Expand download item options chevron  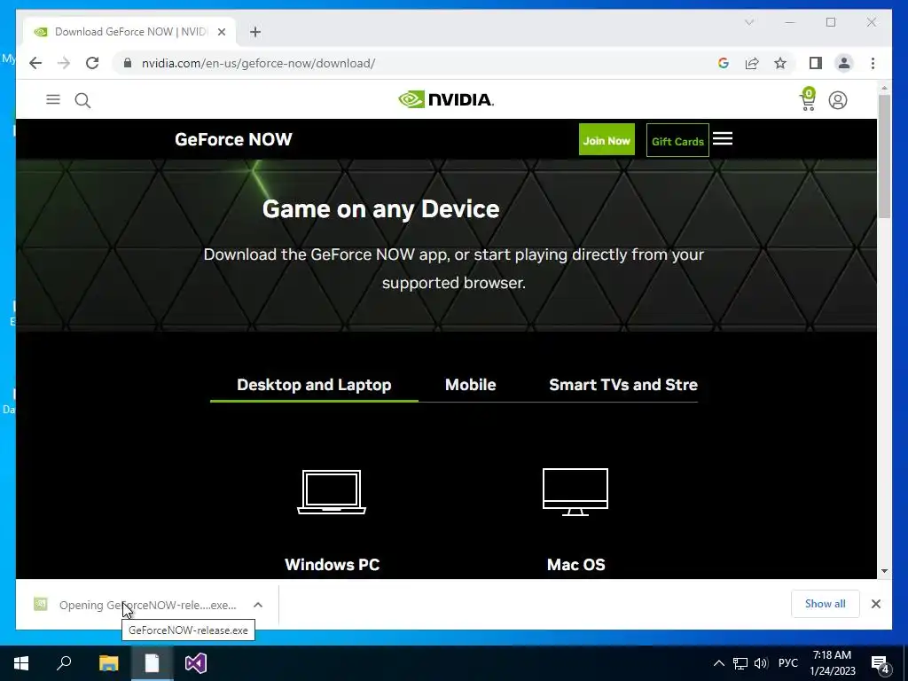tap(258, 605)
